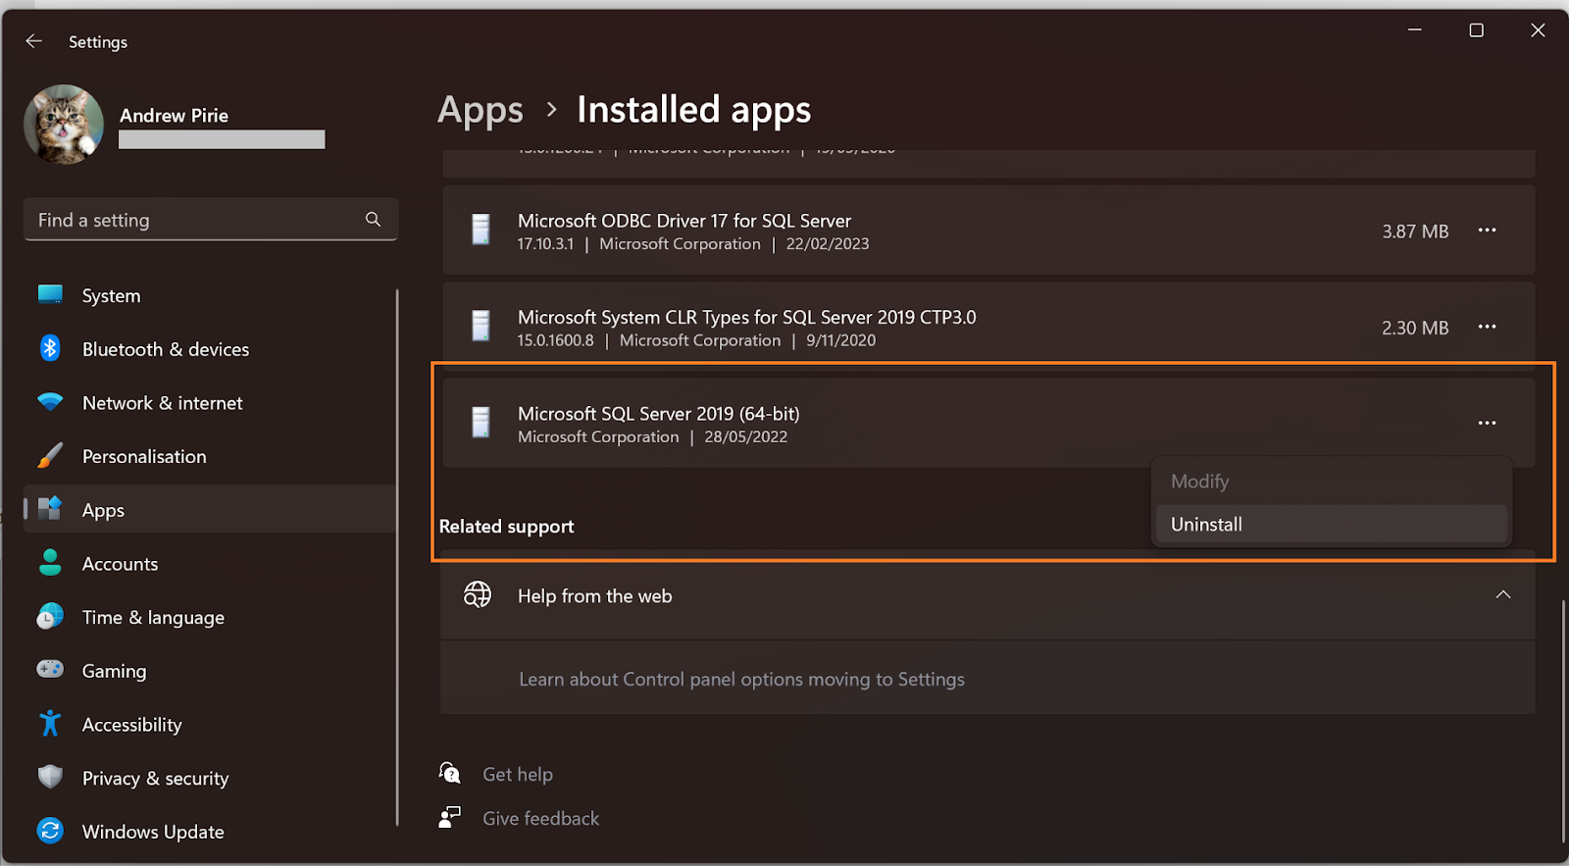
Task: Click the breadcrumb chevron after Apps
Action: 551,110
